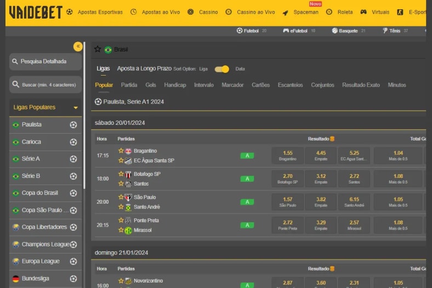Image resolution: width=432 pixels, height=288 pixels.
Task: Click the soccer ball icon next to Série A
Action: click(x=73, y=159)
